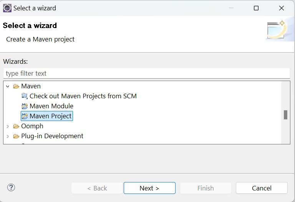Select Check out Maven Projects from SCM
This screenshot has height=202, width=295.
click(x=83, y=96)
